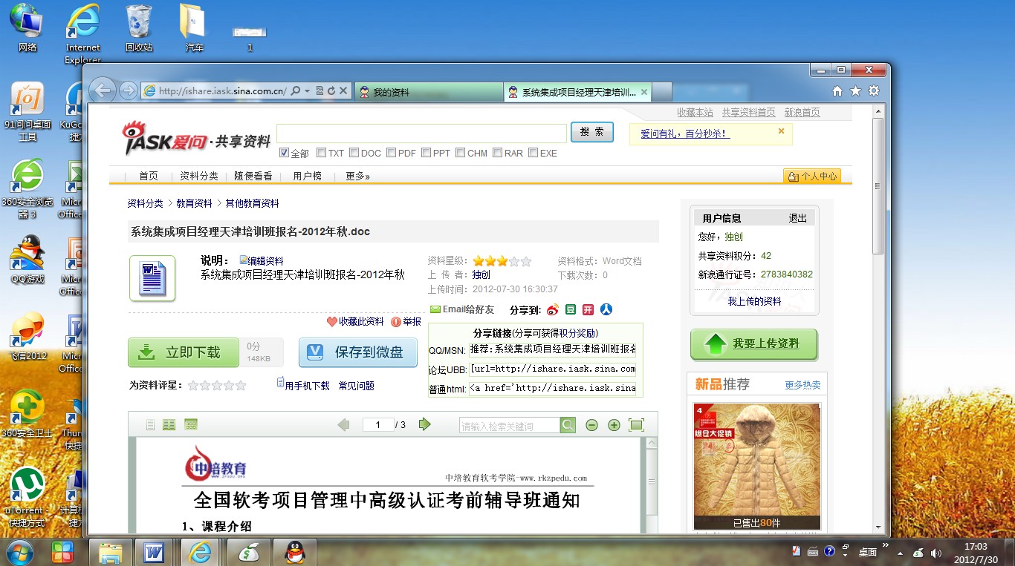Enable the PDF file type filter
Screen dimensions: 1015x566
pos(390,152)
